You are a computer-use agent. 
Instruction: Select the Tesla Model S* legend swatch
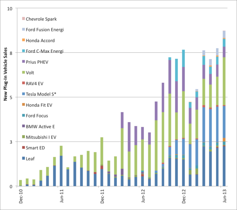pyautogui.click(x=23, y=94)
